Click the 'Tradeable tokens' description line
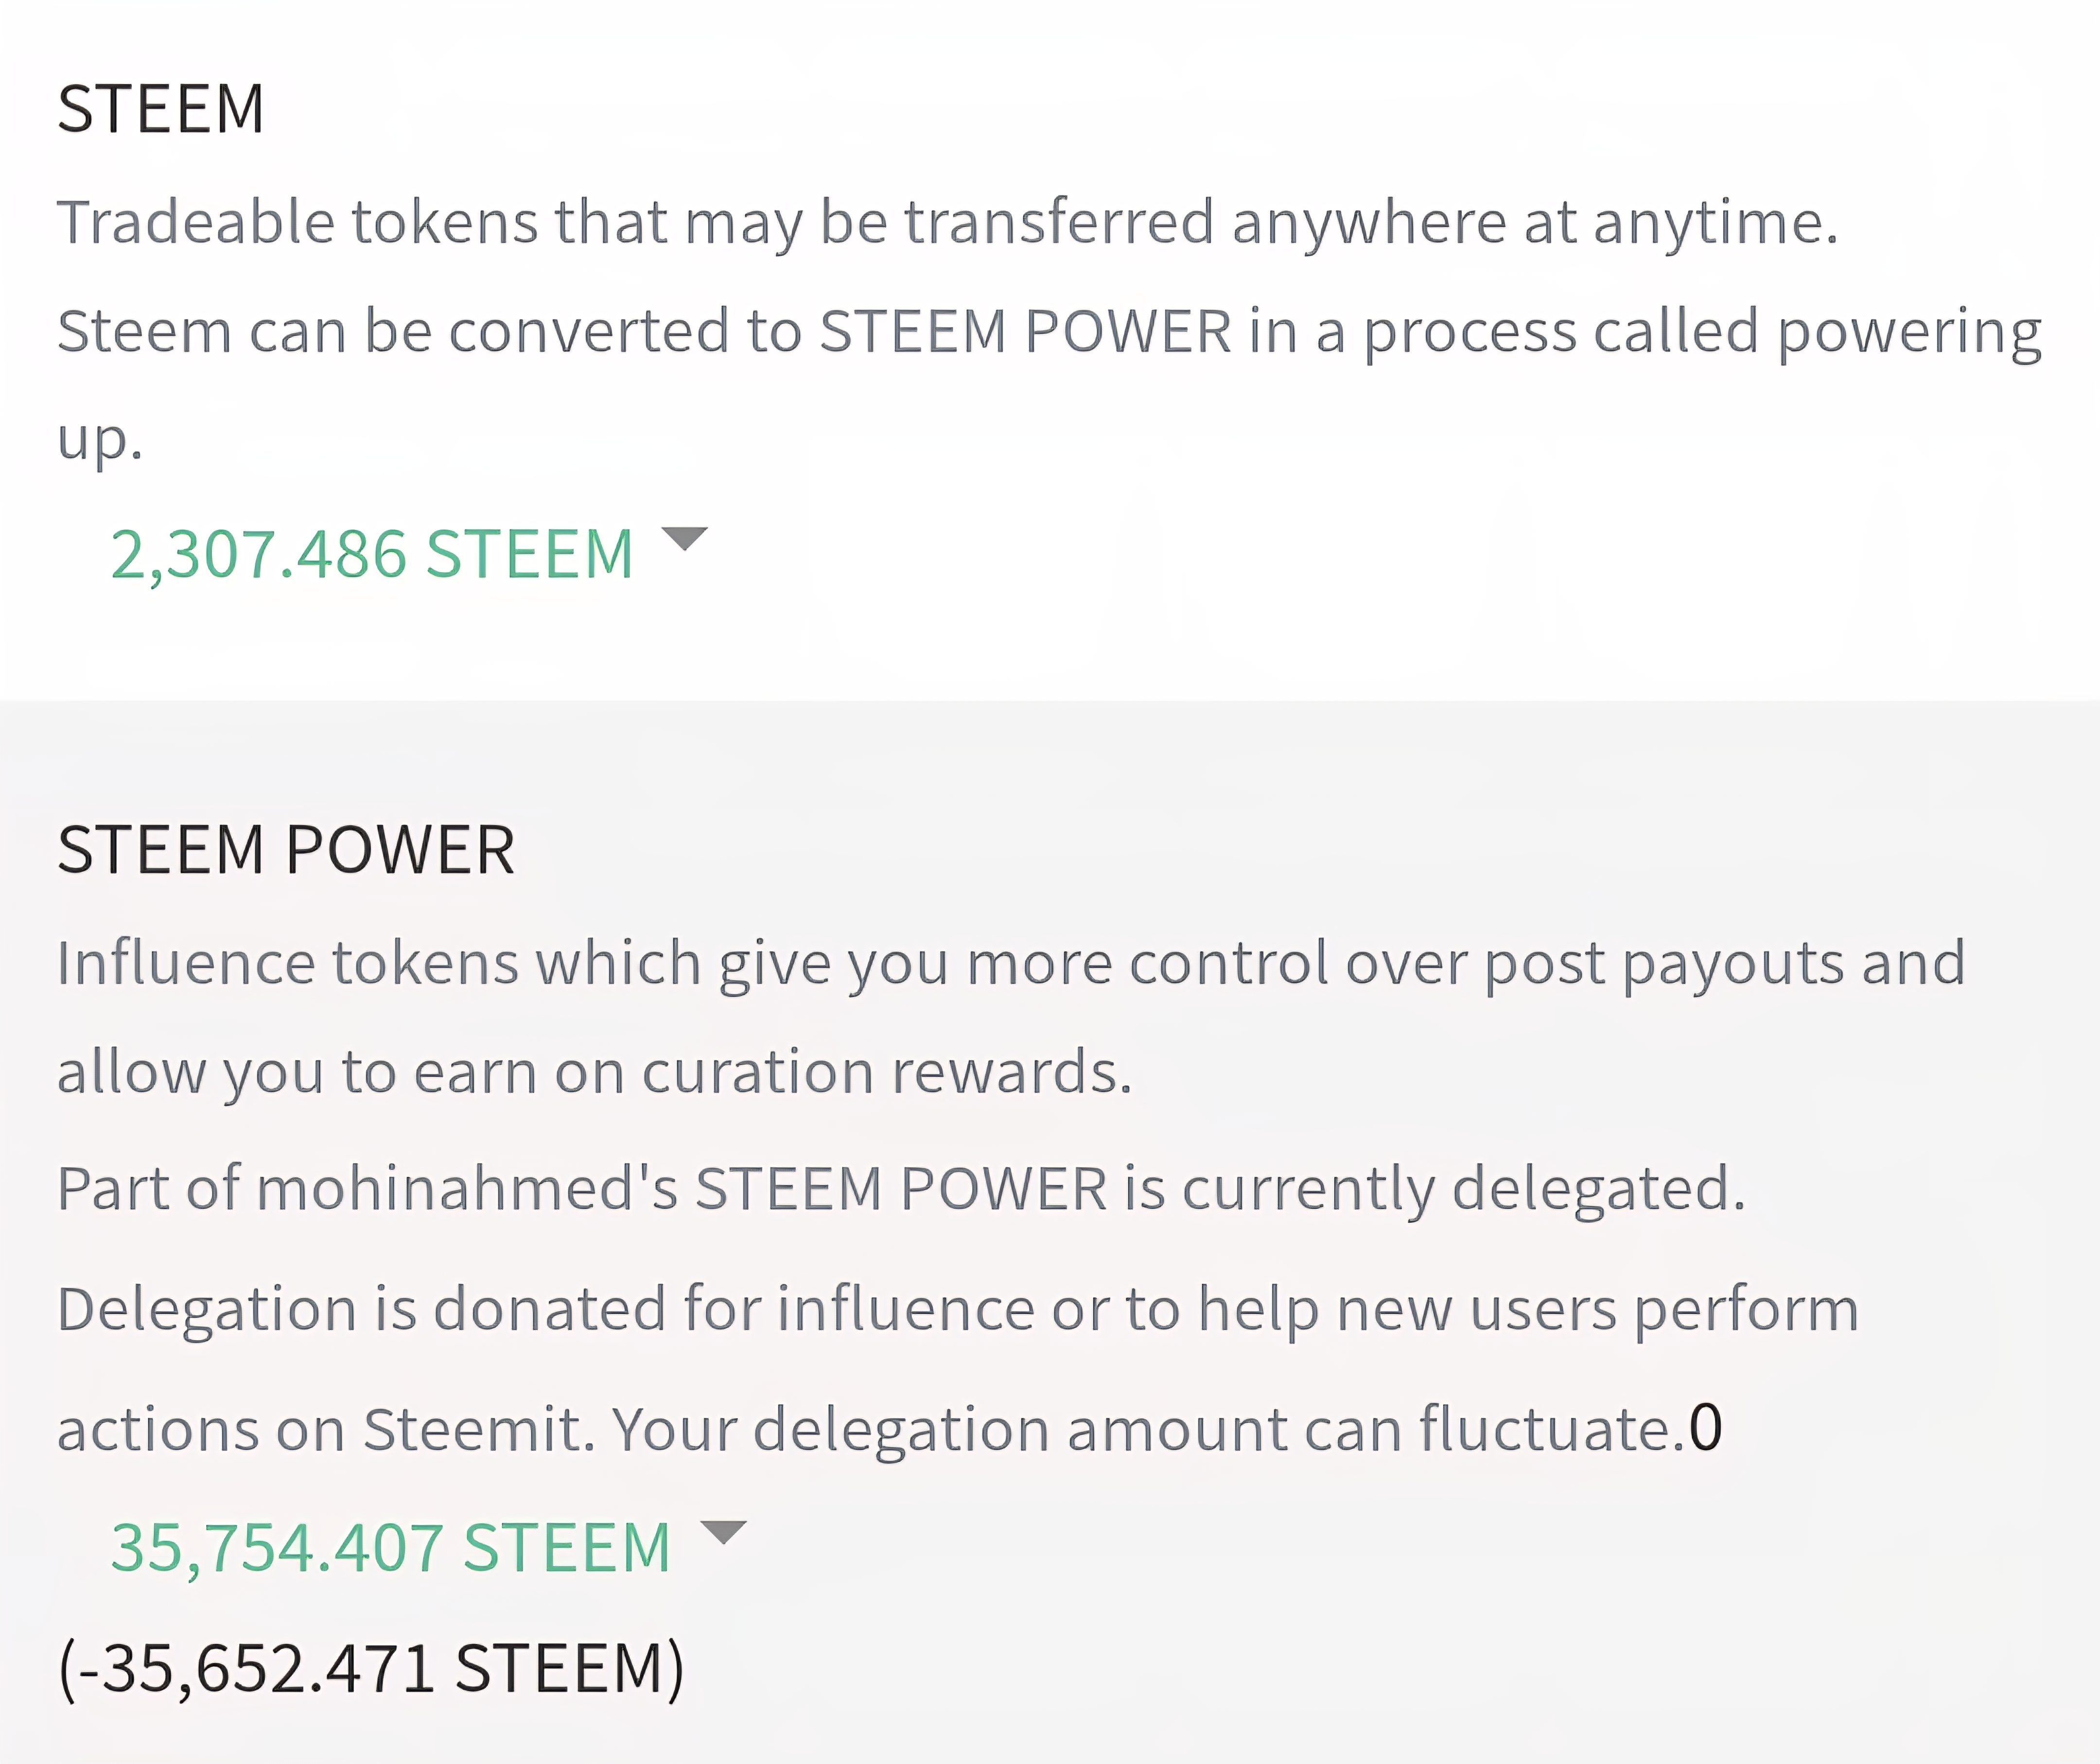The height and width of the screenshot is (1764, 2100). click(948, 223)
